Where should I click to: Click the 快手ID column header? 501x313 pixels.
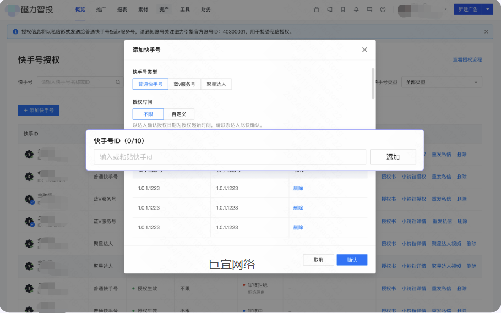(x=31, y=134)
